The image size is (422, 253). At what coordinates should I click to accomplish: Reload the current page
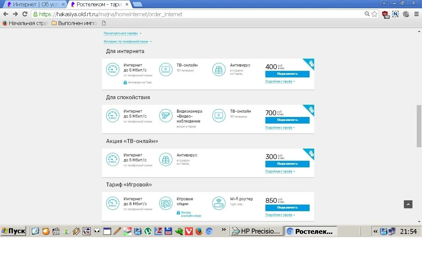pyautogui.click(x=25, y=14)
